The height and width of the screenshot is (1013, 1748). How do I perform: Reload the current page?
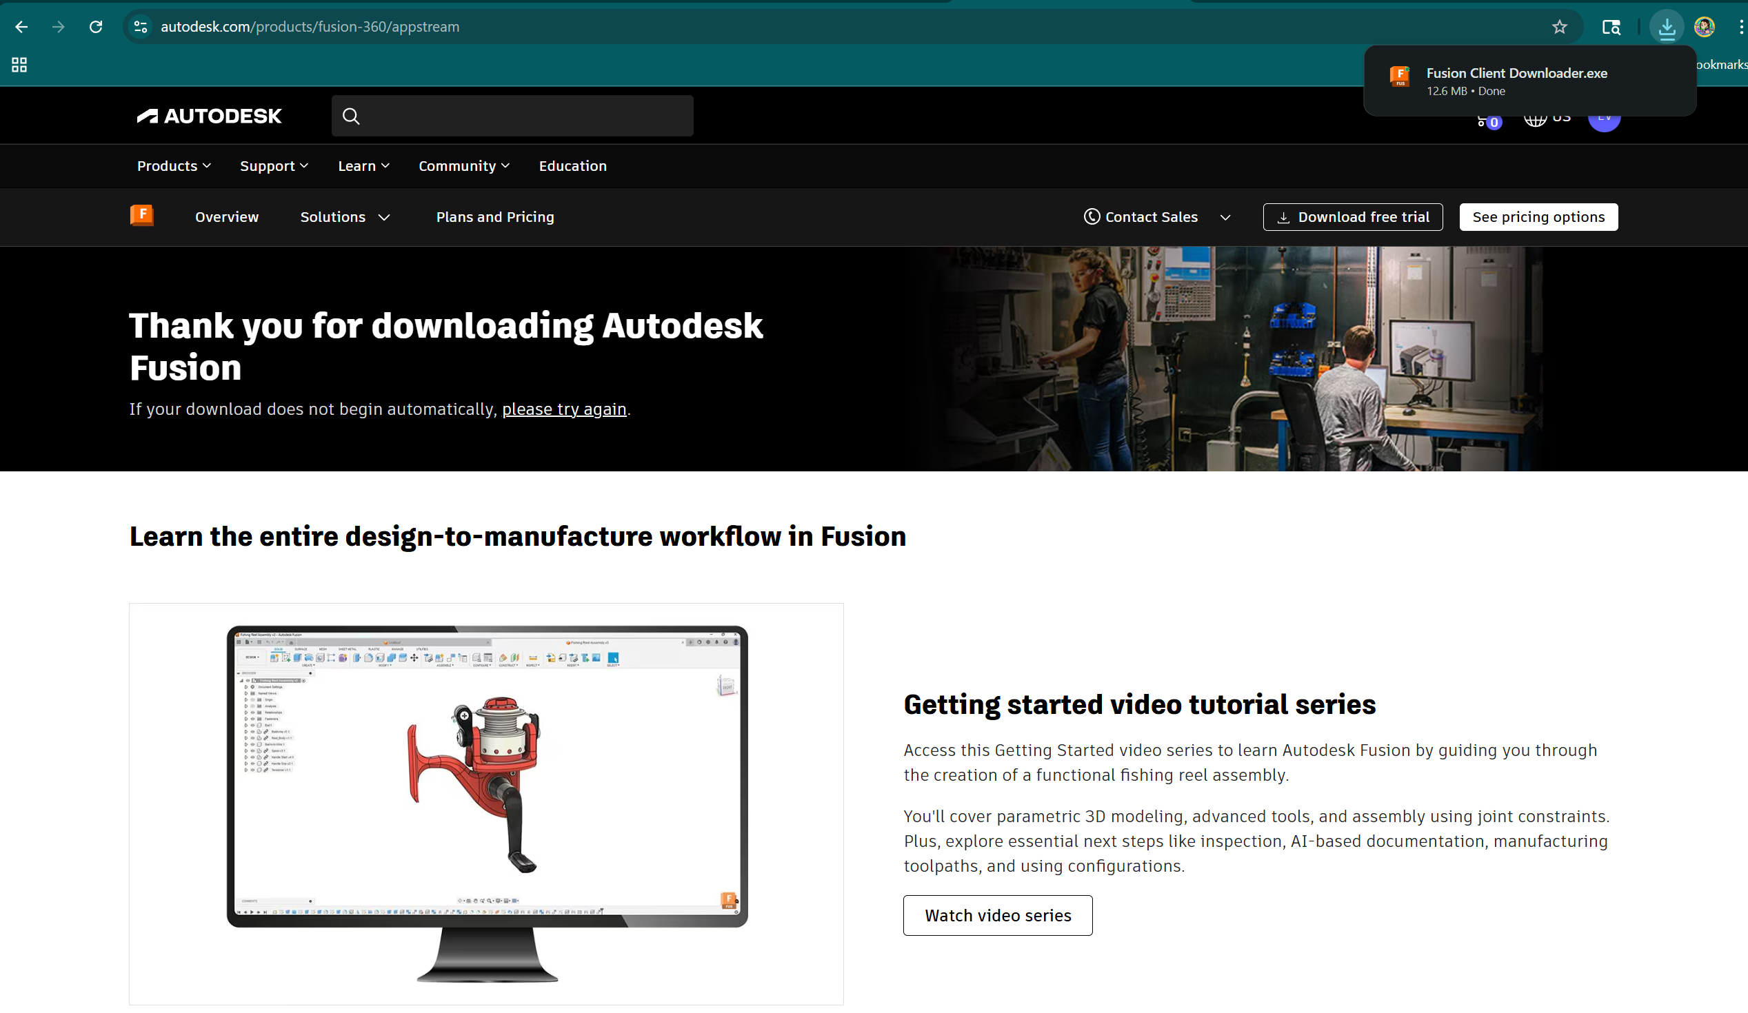tap(96, 27)
